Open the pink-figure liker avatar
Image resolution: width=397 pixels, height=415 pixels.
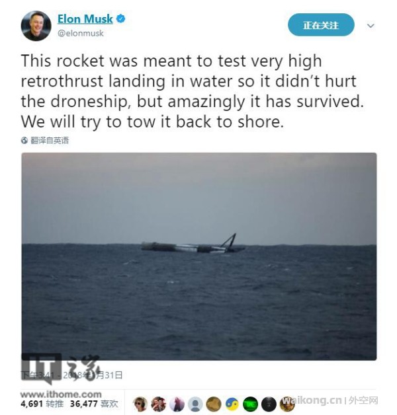(177, 404)
